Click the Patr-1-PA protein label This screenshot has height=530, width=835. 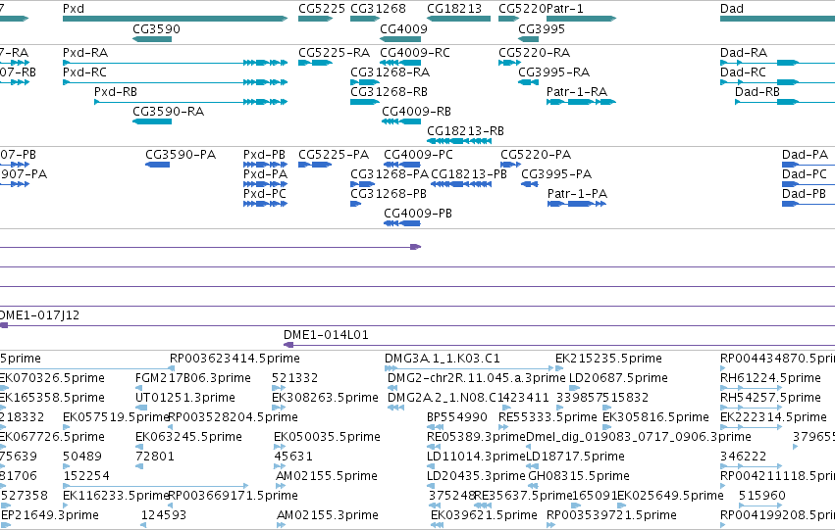[x=577, y=194]
